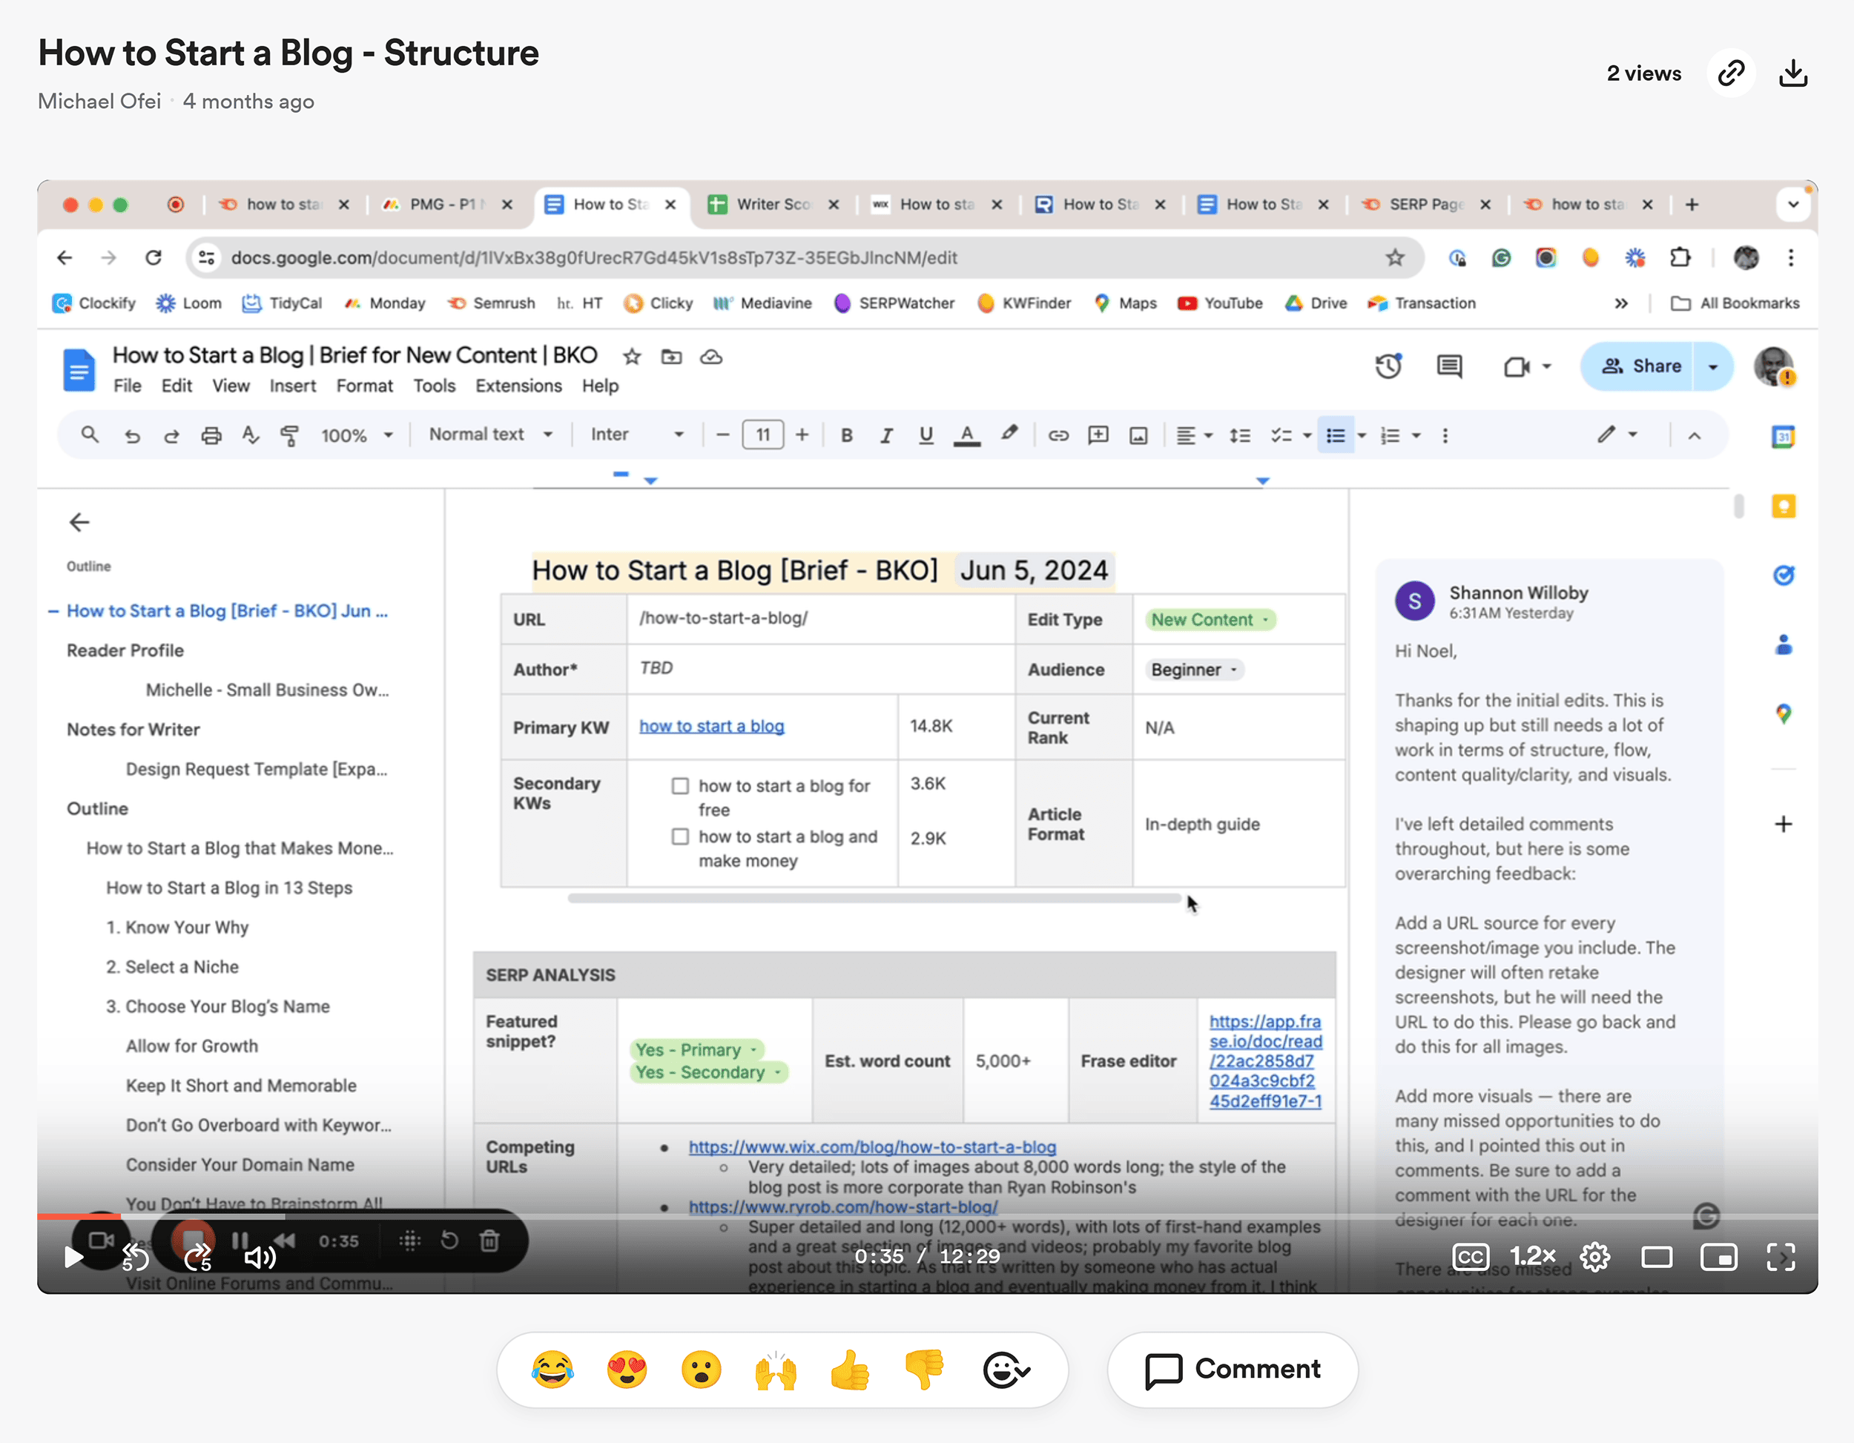1854x1443 pixels.
Task: Click the Share button icon in Google Docs
Action: click(x=1642, y=367)
